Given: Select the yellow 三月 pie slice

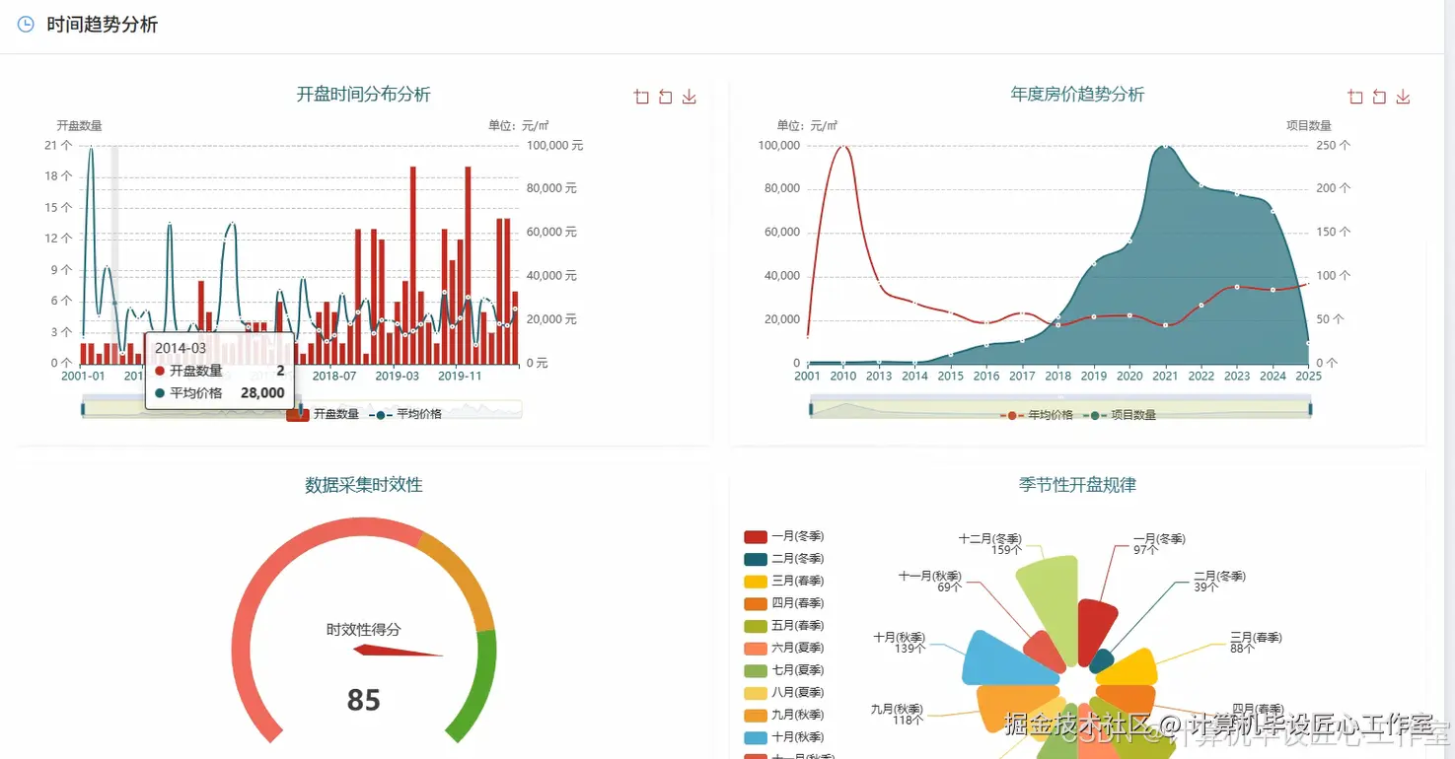Looking at the screenshot, I should (1129, 668).
